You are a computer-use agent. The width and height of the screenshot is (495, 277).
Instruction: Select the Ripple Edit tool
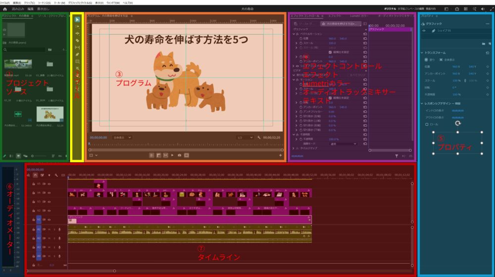[x=77, y=34]
